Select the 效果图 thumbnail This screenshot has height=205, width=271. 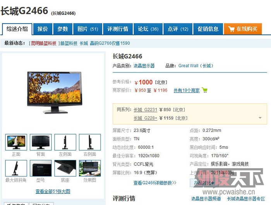coord(90,168)
